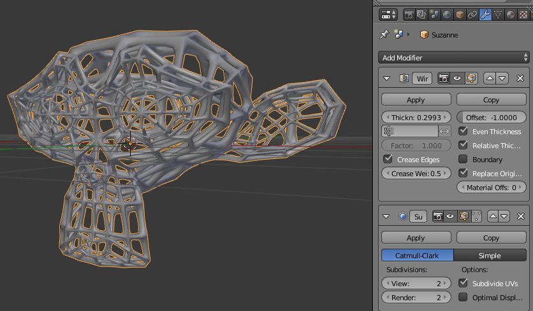Collapse the Subsurf modifier panel
Image resolution: width=533 pixels, height=311 pixels.
(x=386, y=216)
